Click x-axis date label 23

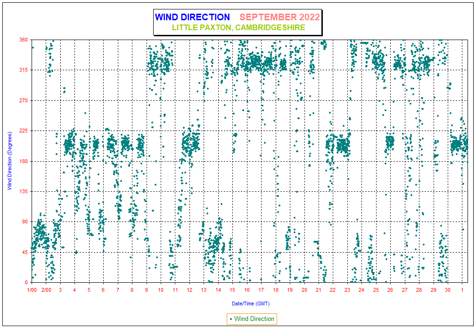[347, 290]
